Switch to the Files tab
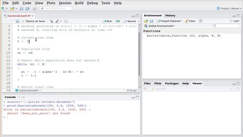Viewport: 243px width, 137px height. 147,83
